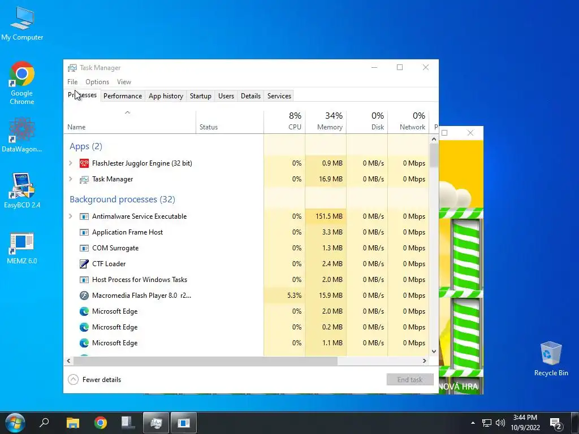Viewport: 579px width, 434px height.
Task: Open taskbar Search magnifier
Action: [44, 422]
